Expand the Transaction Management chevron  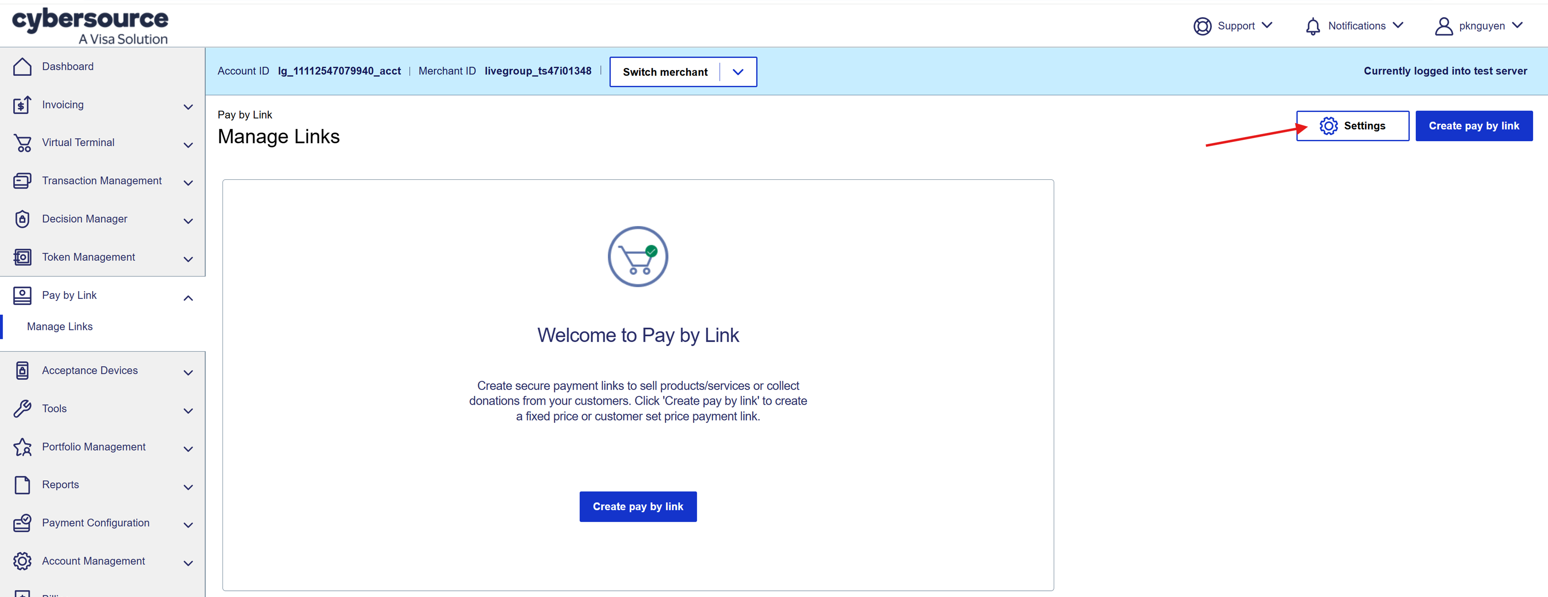pos(188,182)
